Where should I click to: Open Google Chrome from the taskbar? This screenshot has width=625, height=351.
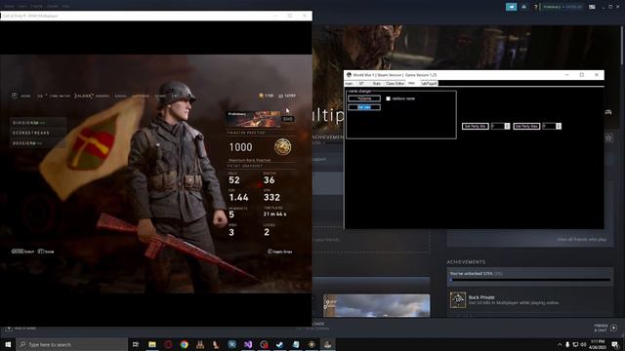pos(184,344)
